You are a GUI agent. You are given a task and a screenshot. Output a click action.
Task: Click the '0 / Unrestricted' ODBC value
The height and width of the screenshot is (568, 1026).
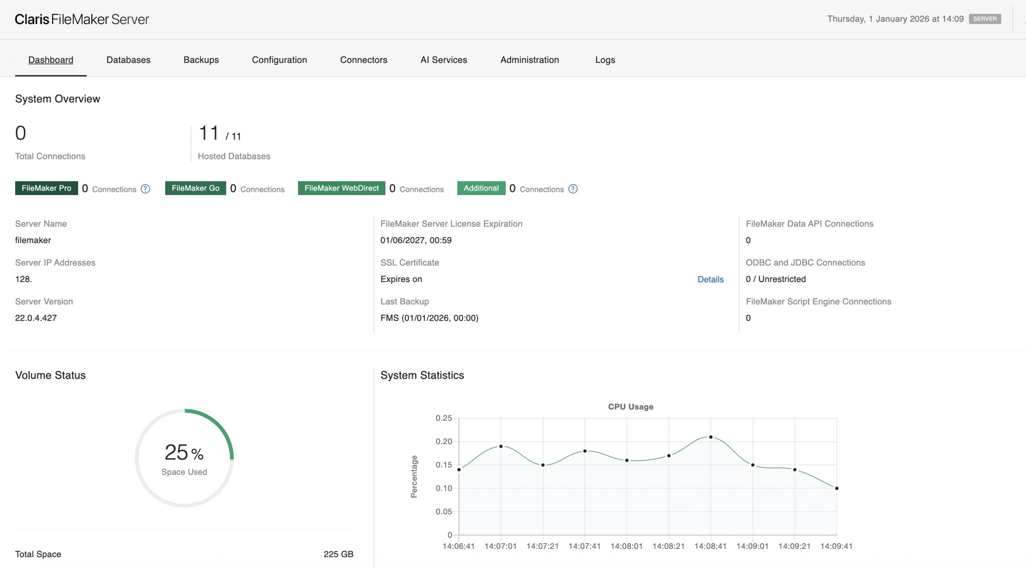[776, 279]
